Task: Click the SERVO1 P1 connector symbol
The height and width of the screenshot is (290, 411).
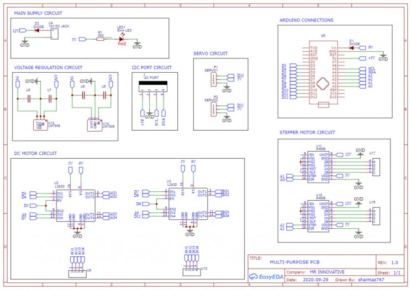Action: [214, 79]
